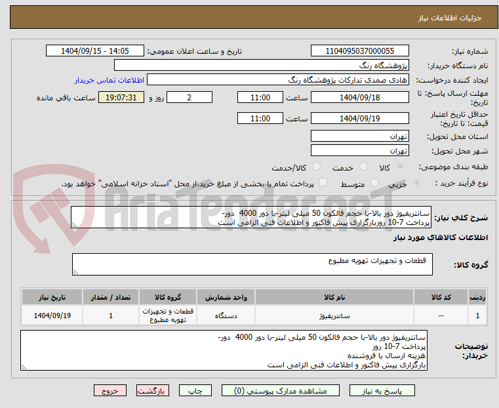Grab resize handle of شرح کلی نیاز box
Viewport: 499px width, 408px height.
74,225
